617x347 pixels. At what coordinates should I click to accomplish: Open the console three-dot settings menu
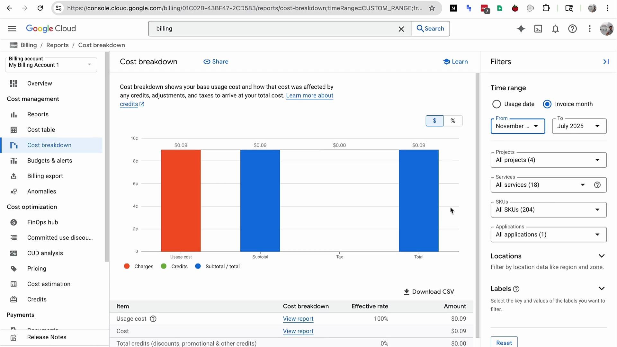(x=589, y=29)
